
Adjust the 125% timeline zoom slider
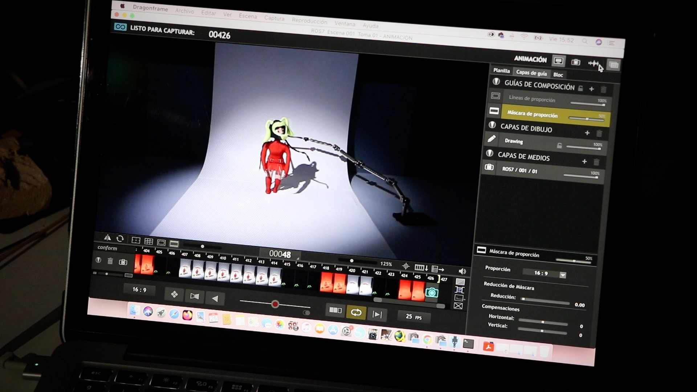[x=357, y=261]
